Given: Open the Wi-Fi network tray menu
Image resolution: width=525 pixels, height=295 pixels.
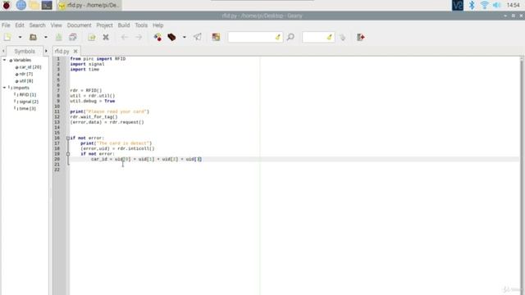Looking at the screenshot, I should coord(485,5).
